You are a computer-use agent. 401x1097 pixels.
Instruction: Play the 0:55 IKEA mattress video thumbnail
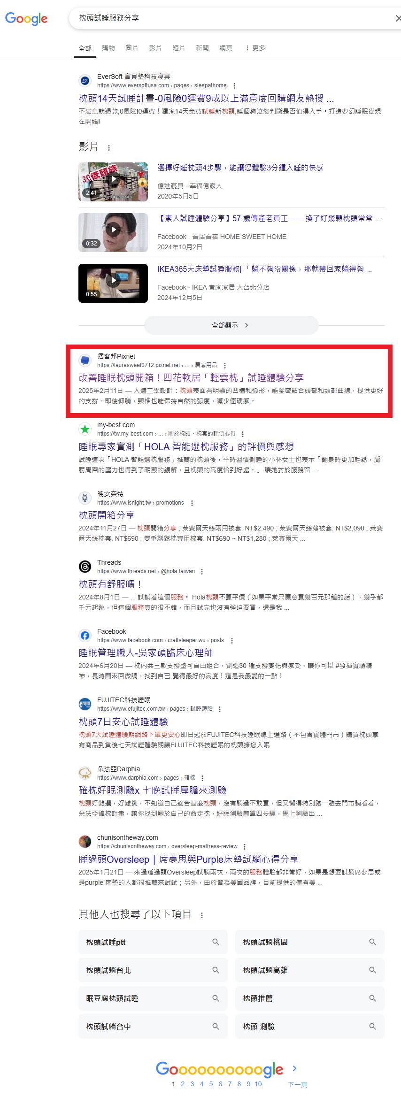(113, 283)
